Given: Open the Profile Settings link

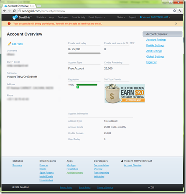Looking at the screenshot, I should 155,46.
